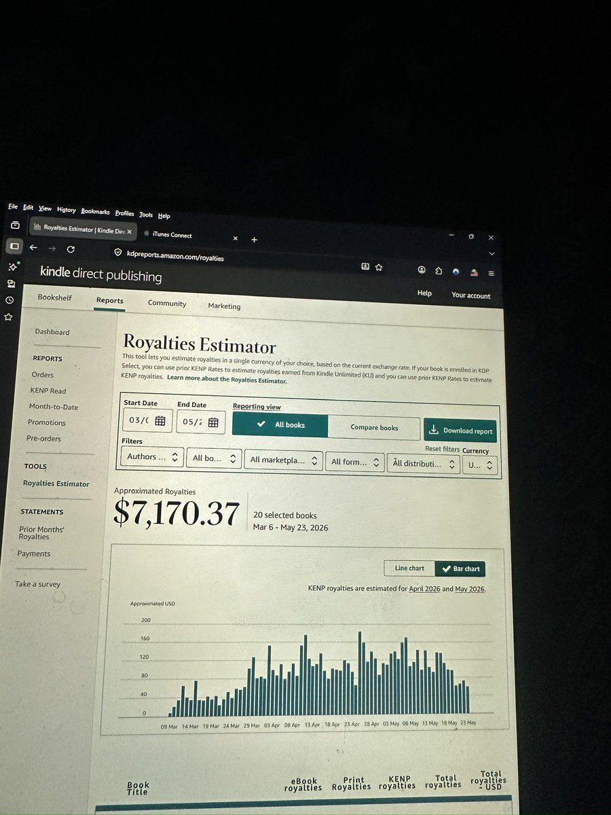Select the Reports tab

(x=110, y=300)
